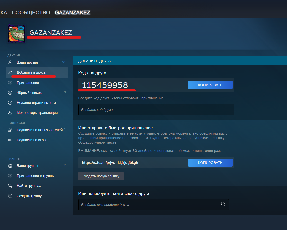The height and width of the screenshot is (230, 287).
Task: Click the blacklist count 9
Action: click(x=65, y=92)
